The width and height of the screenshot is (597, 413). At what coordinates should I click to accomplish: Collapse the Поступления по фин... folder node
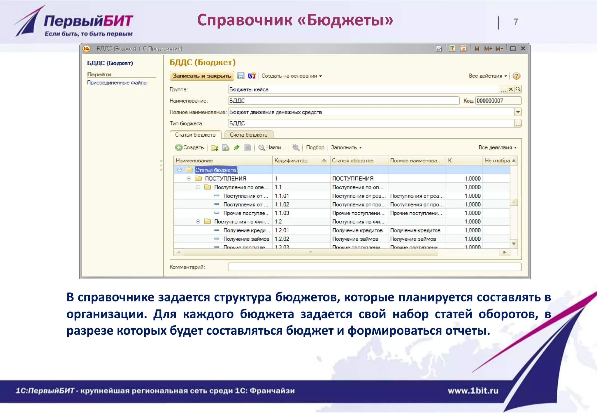198,222
